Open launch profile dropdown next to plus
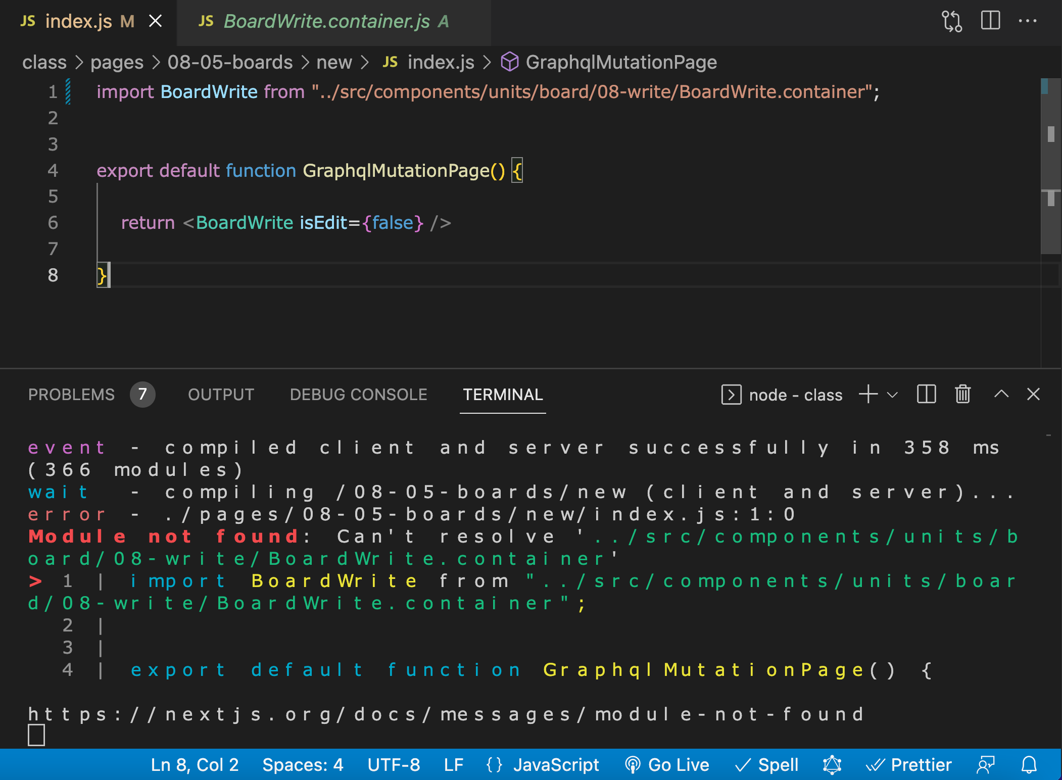Image resolution: width=1062 pixels, height=780 pixels. (x=893, y=395)
